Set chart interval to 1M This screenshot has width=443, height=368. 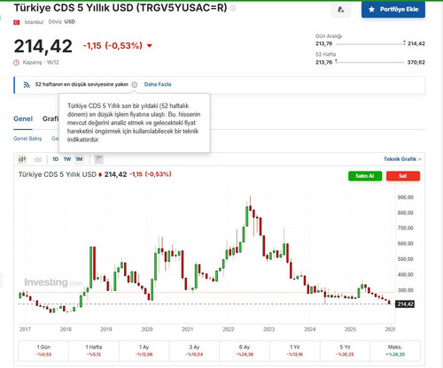tap(79, 159)
